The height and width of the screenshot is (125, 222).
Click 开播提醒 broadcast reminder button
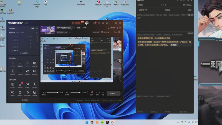[x=112, y=28]
